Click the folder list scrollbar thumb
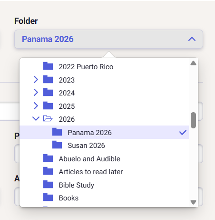 point(193,120)
